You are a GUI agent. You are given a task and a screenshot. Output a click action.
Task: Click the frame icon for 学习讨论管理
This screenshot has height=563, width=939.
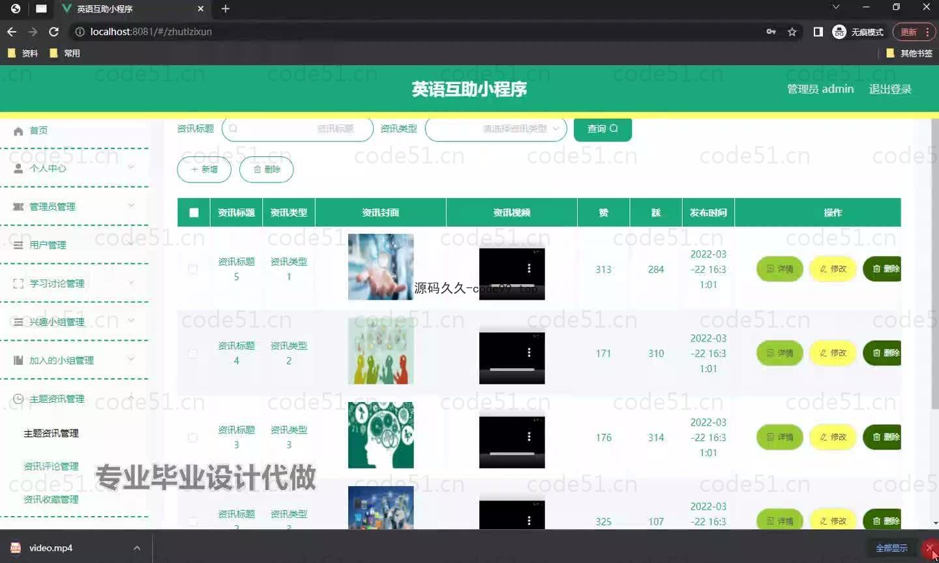(18, 283)
